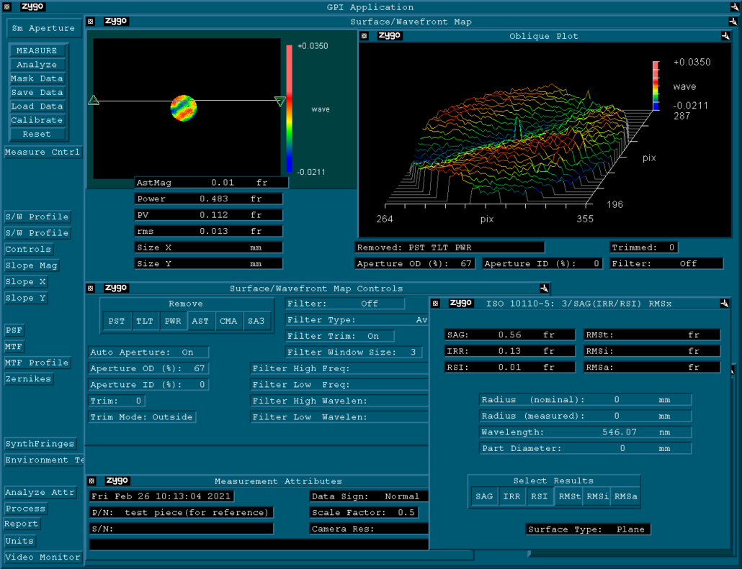Toggle SAG in Select Results group
The height and width of the screenshot is (569, 742).
tap(484, 496)
